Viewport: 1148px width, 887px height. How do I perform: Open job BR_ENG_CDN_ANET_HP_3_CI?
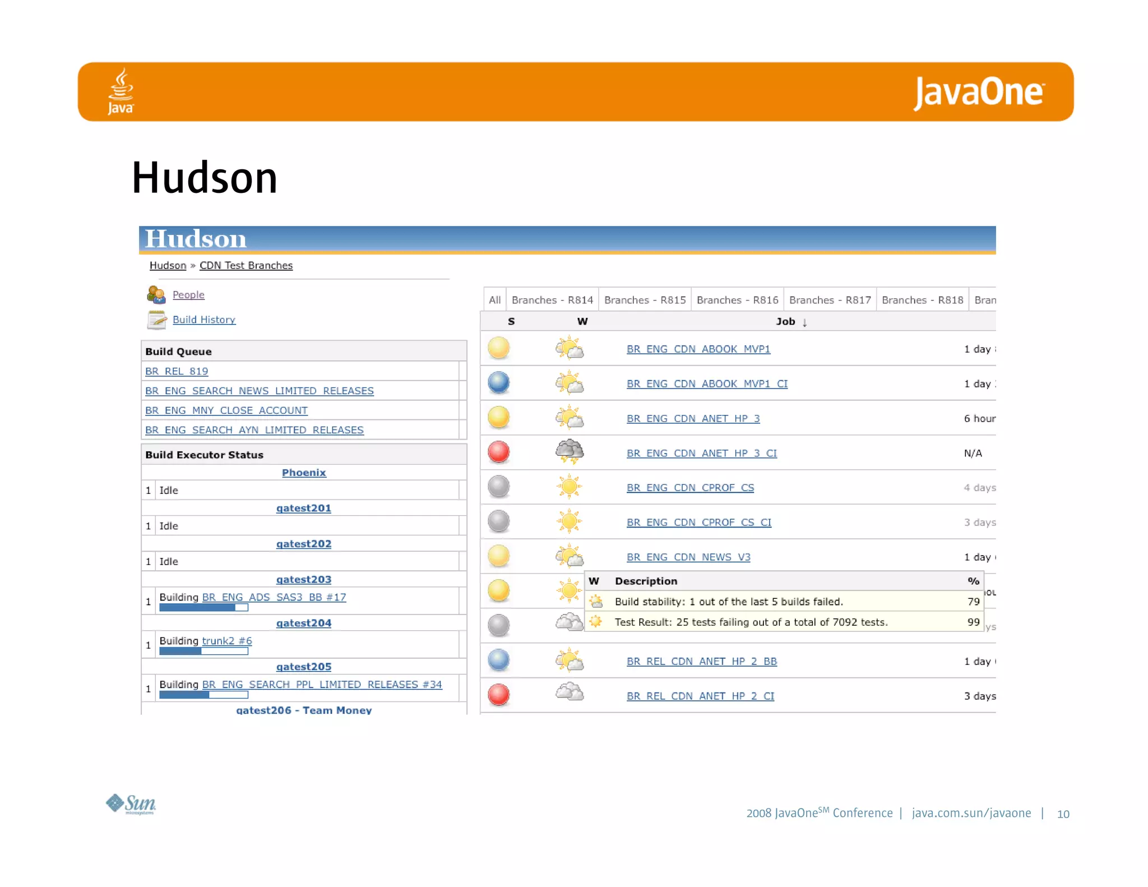(702, 454)
